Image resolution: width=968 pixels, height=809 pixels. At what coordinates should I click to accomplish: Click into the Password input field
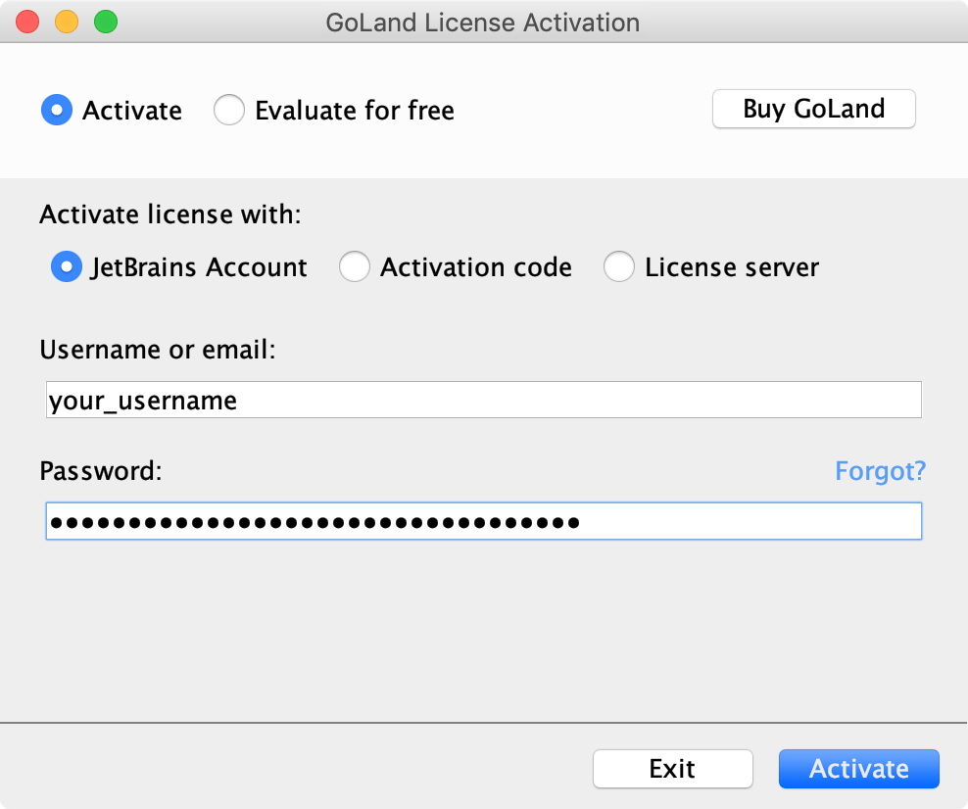point(484,521)
